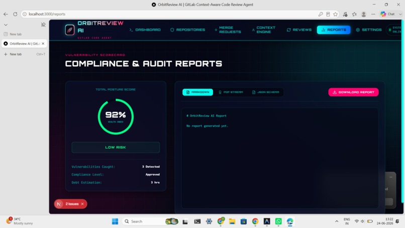Screen dimensions: 405x228
Task: Reload the page with refresh icon
Action: coord(15,14)
